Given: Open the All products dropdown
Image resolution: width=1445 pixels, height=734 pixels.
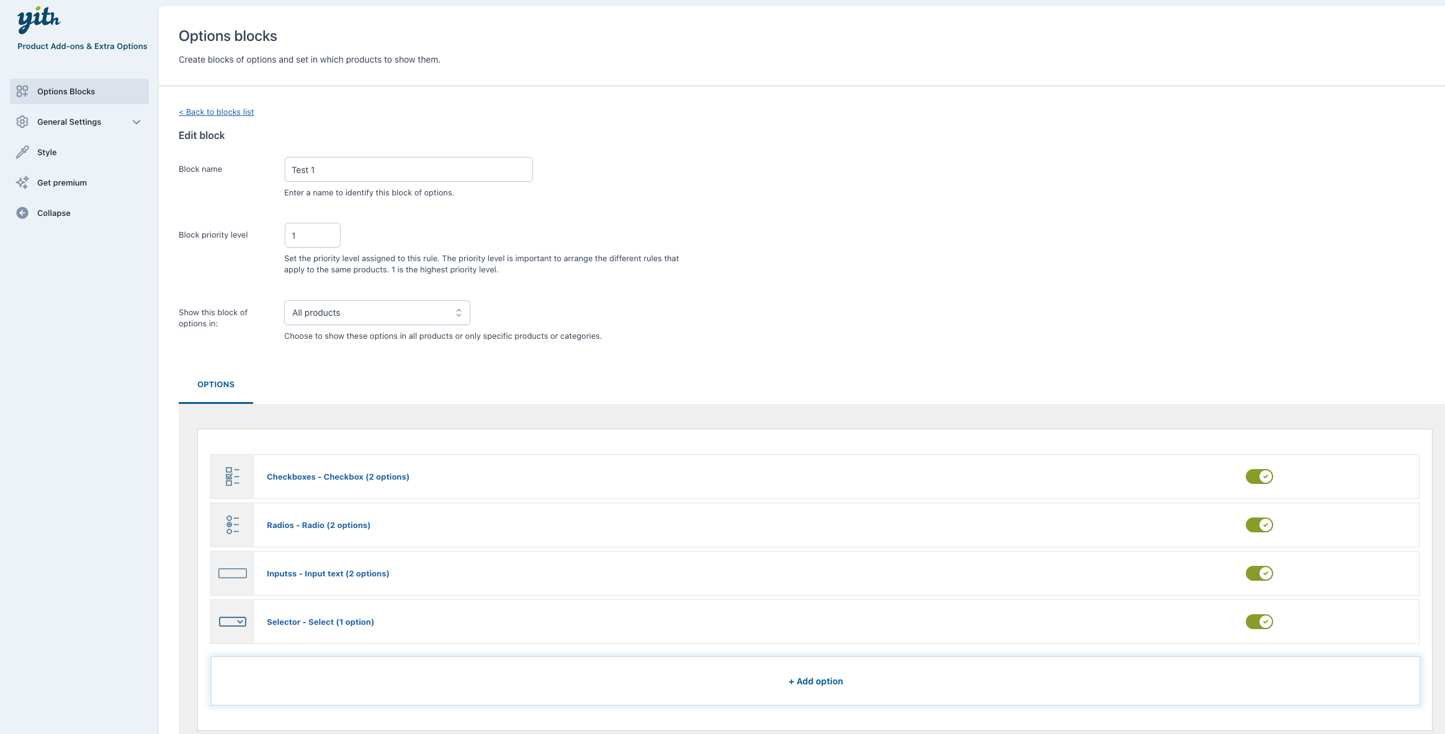Looking at the screenshot, I should click(377, 313).
